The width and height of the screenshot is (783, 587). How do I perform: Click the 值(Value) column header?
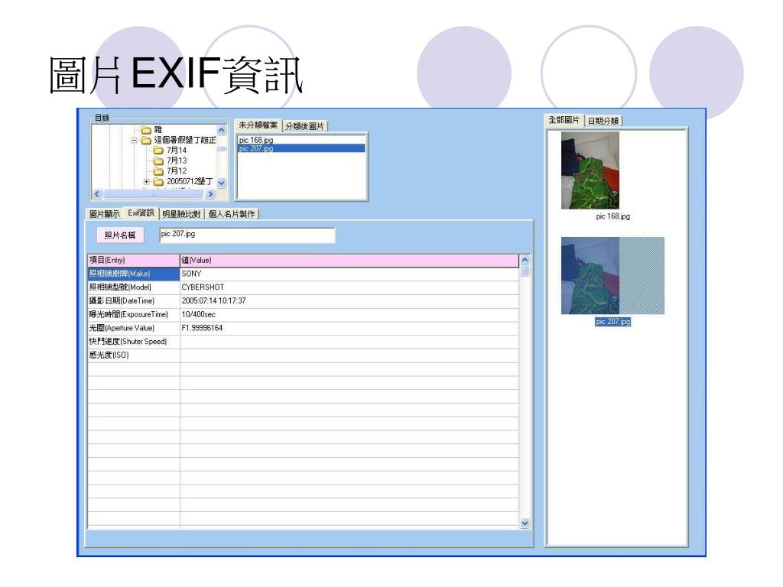click(349, 260)
